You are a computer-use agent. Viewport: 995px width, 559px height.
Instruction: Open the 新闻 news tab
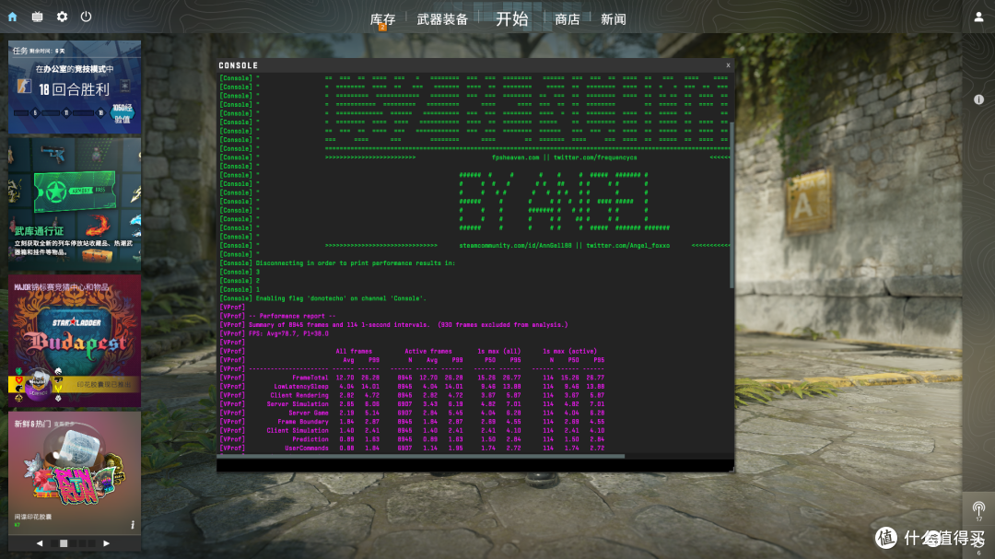pyautogui.click(x=613, y=19)
